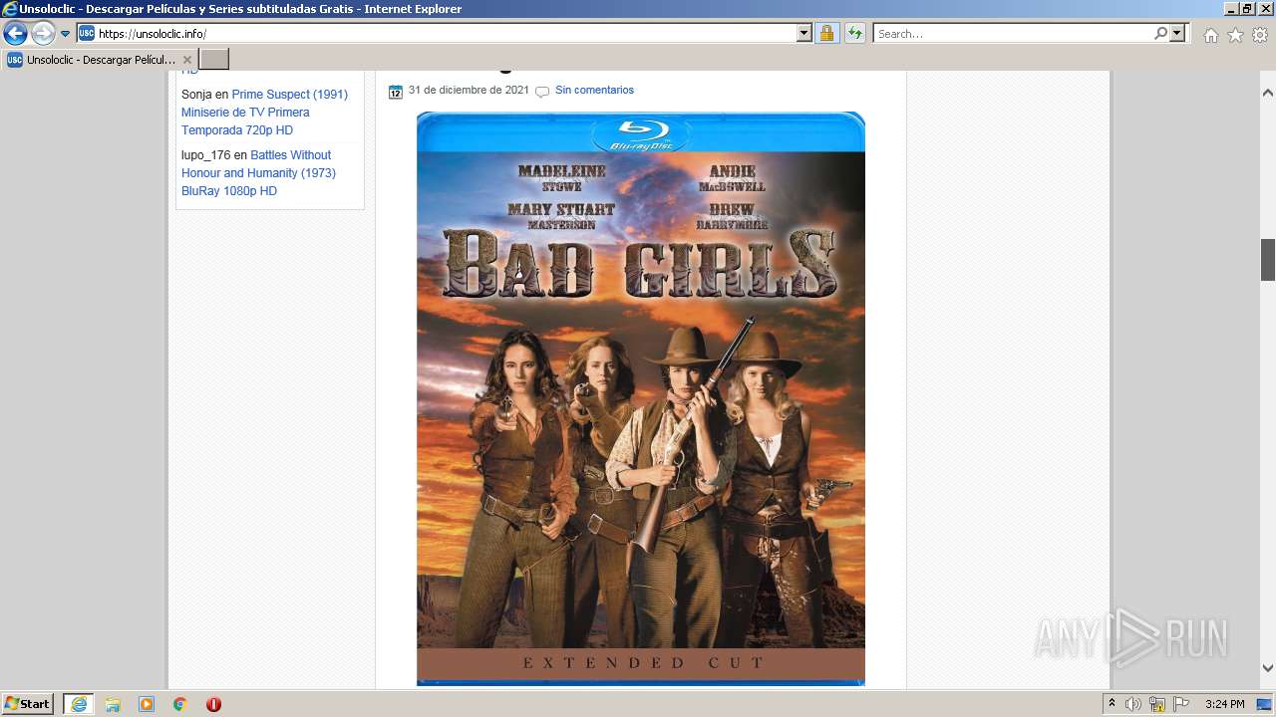This screenshot has height=717, width=1276.
Task: Click the browser Forward arrow button
Action: 43,34
